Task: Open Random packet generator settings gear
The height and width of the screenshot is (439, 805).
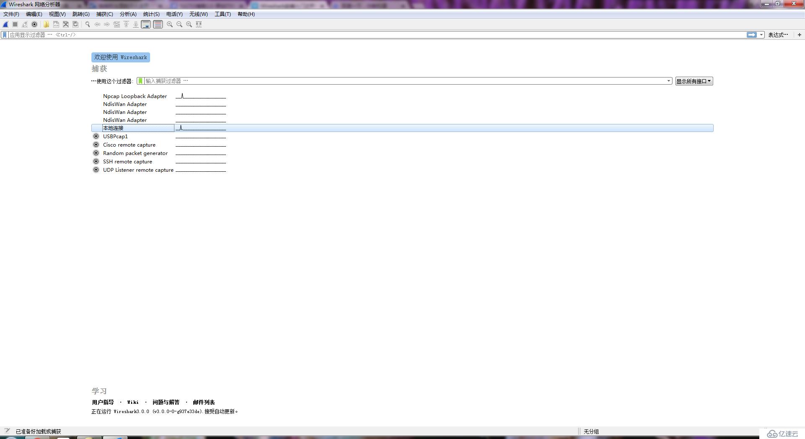Action: pos(96,153)
